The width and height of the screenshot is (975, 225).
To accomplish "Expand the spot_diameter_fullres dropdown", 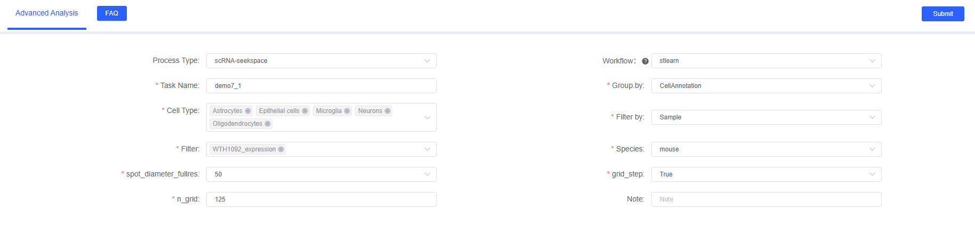I will click(321, 174).
